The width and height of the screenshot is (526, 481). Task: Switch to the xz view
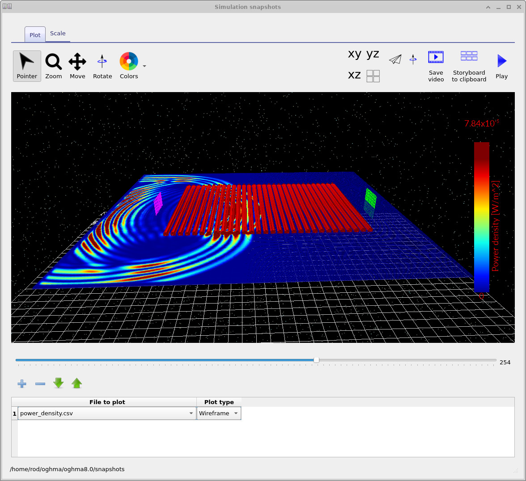click(x=354, y=75)
